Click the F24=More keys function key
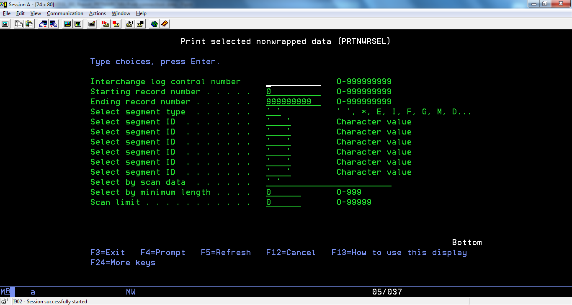 pos(123,263)
